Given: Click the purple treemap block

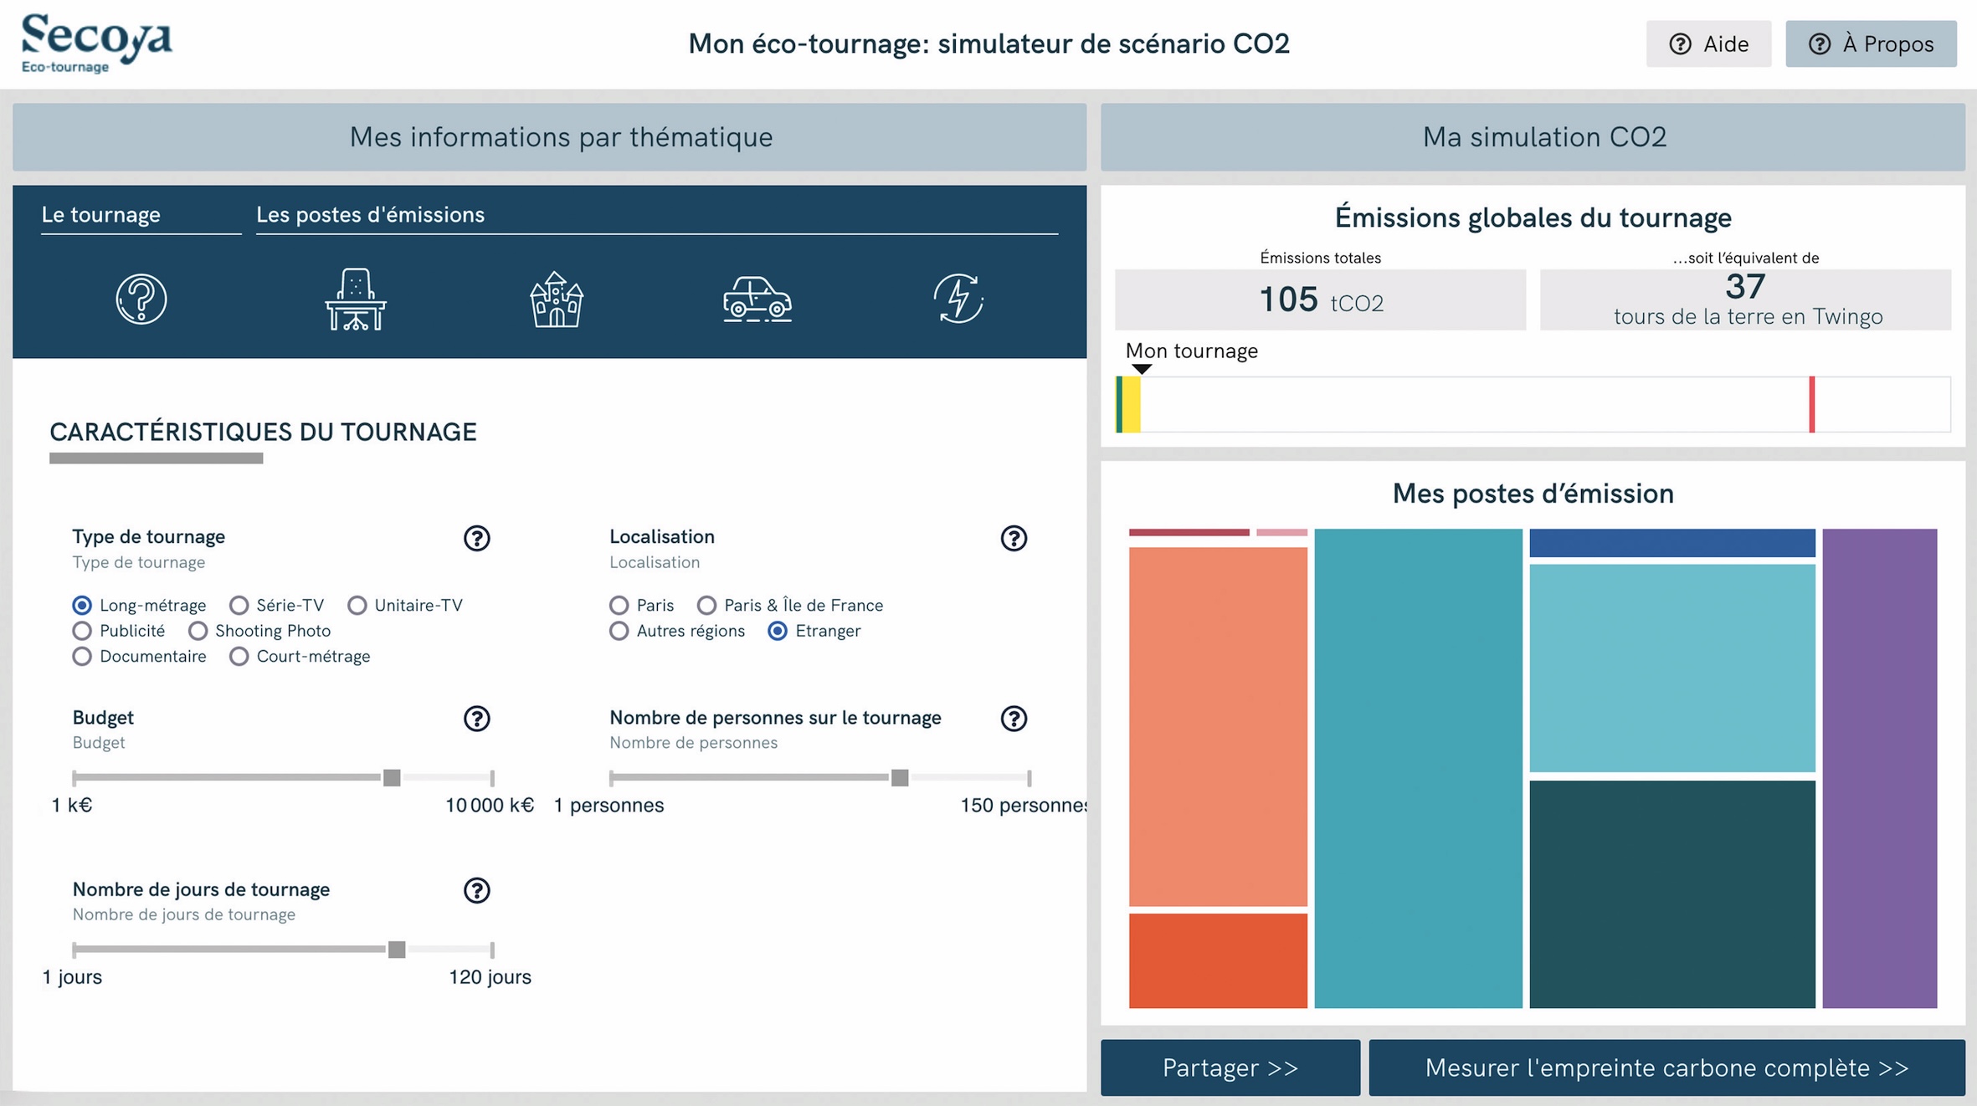Looking at the screenshot, I should (1879, 767).
